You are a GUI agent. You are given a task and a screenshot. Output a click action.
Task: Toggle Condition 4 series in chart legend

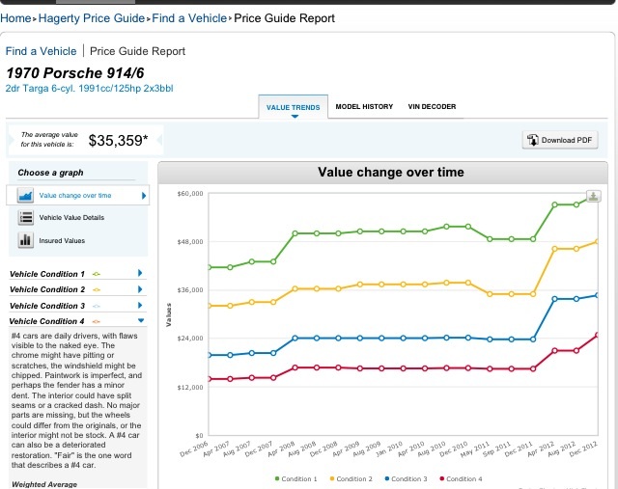(461, 478)
